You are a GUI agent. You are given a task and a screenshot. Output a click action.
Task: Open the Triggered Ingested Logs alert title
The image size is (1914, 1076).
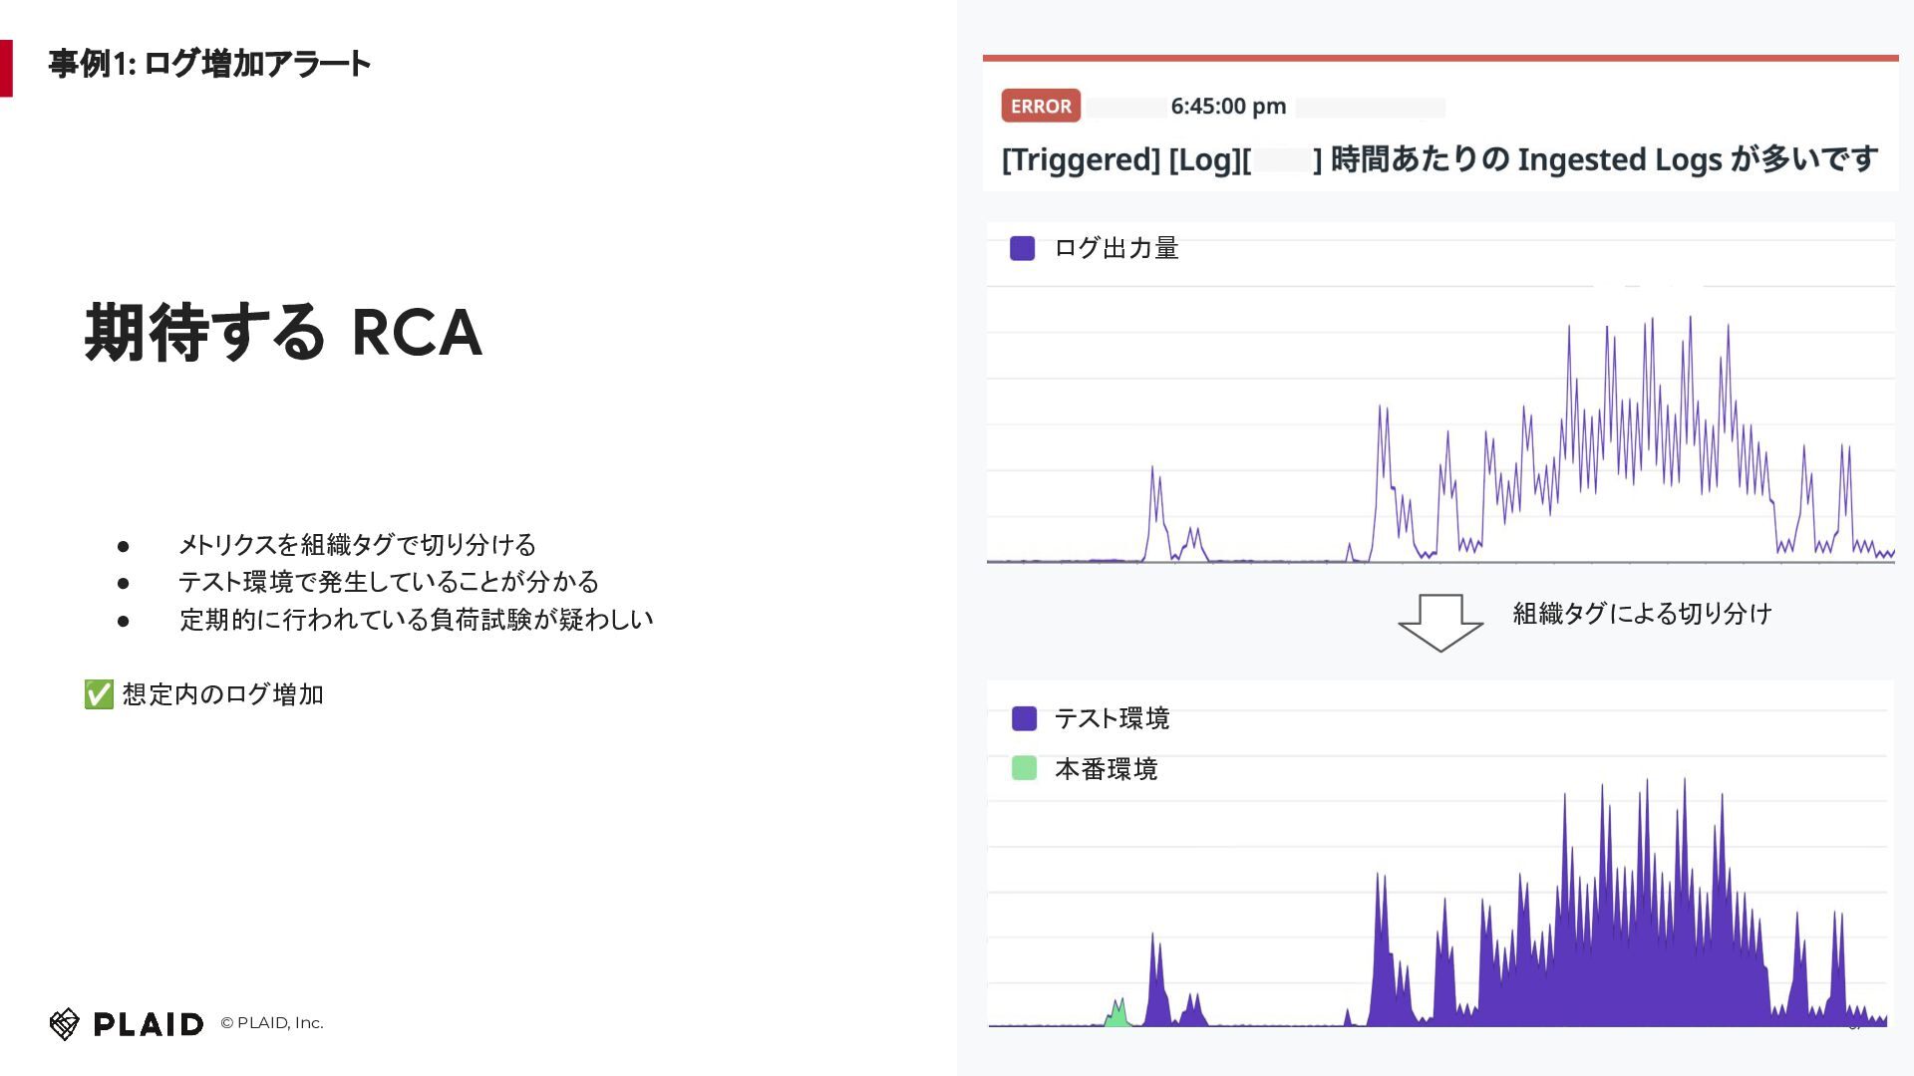click(x=1439, y=159)
